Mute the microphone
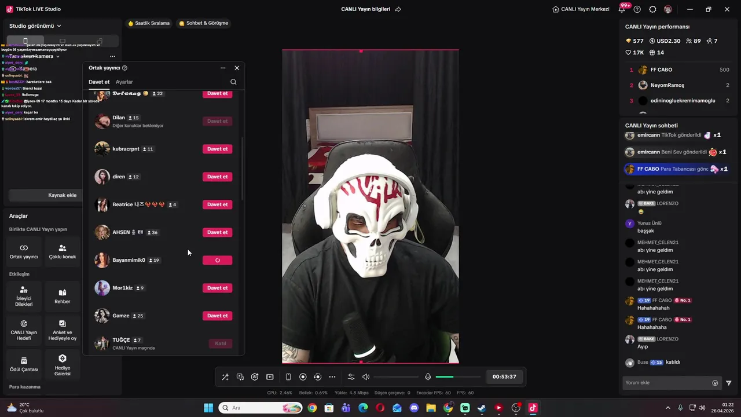 click(428, 376)
